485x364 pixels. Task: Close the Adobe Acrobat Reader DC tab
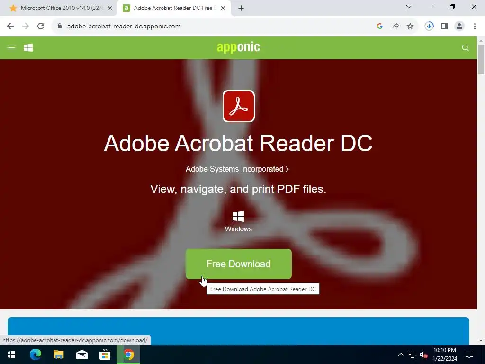point(223,8)
